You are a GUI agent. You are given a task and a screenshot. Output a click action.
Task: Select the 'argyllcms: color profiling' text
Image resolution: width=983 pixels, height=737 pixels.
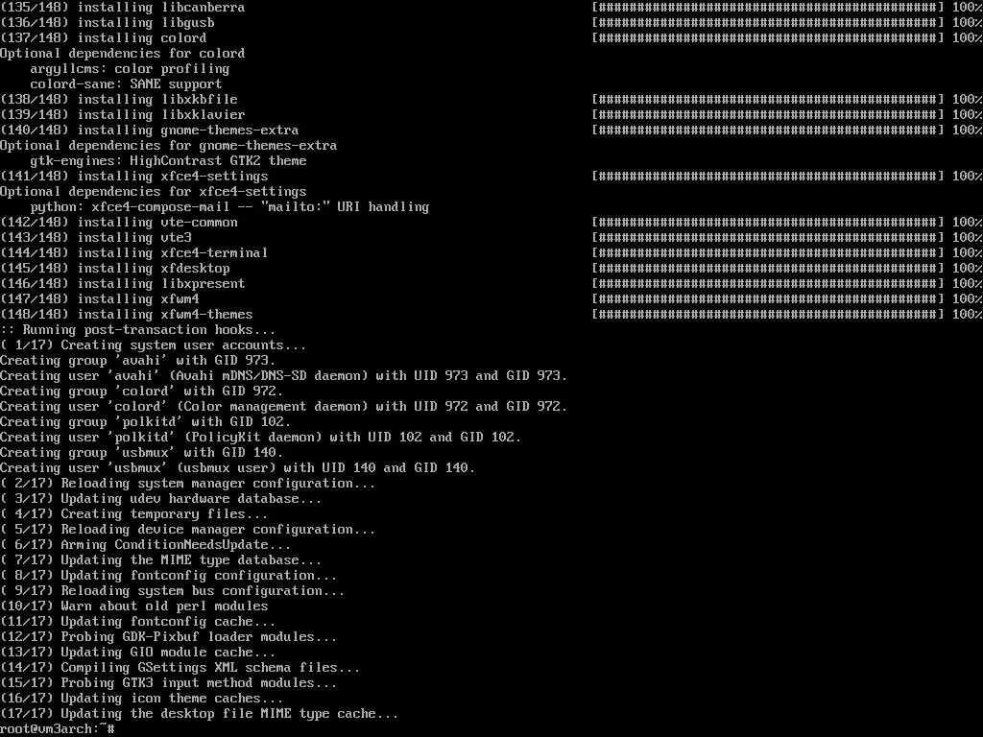130,69
